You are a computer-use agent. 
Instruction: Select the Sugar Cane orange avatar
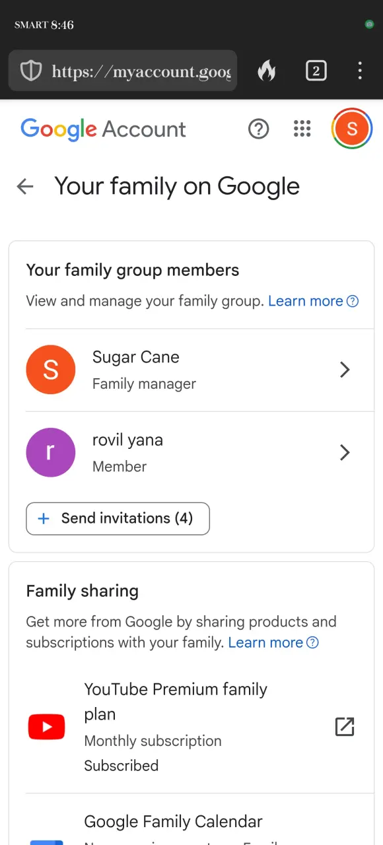(x=51, y=370)
